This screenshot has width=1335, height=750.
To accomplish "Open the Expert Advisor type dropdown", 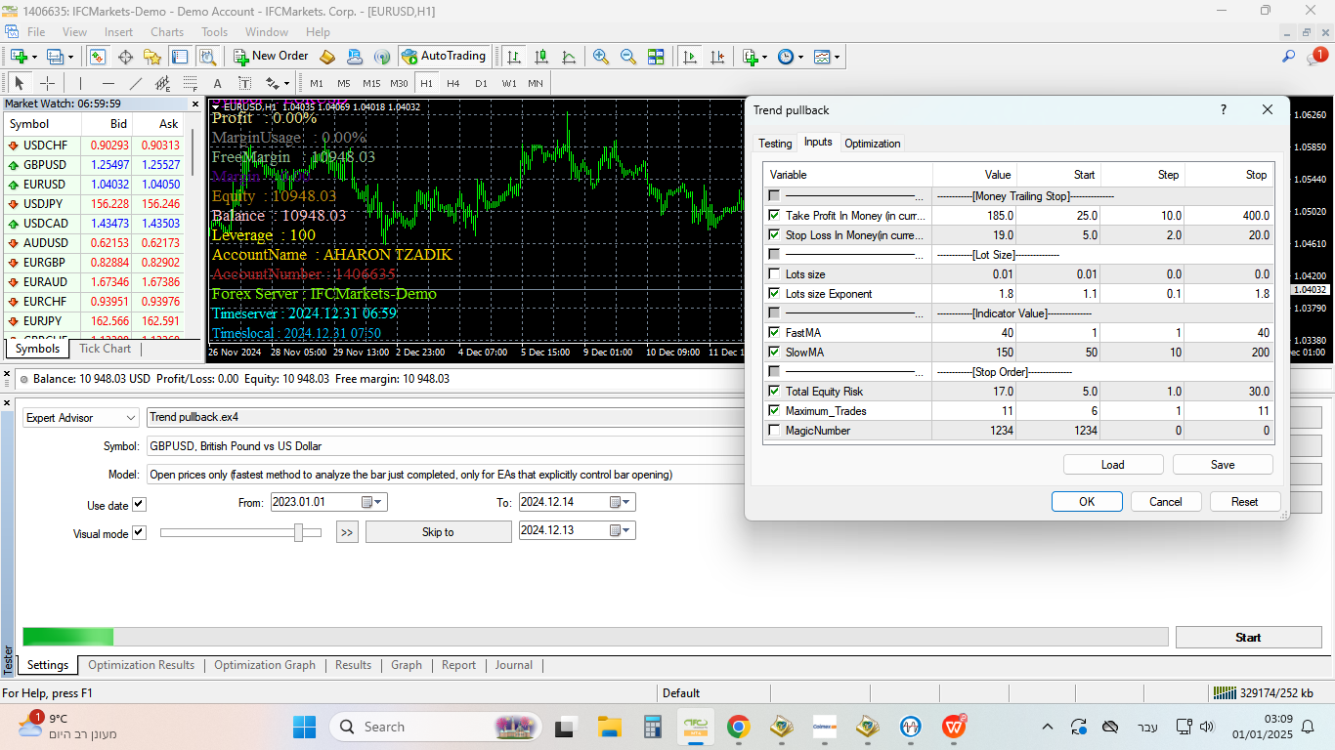I will tap(82, 418).
